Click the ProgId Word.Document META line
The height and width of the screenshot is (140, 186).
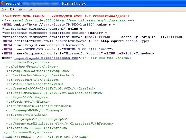coord(43,45)
